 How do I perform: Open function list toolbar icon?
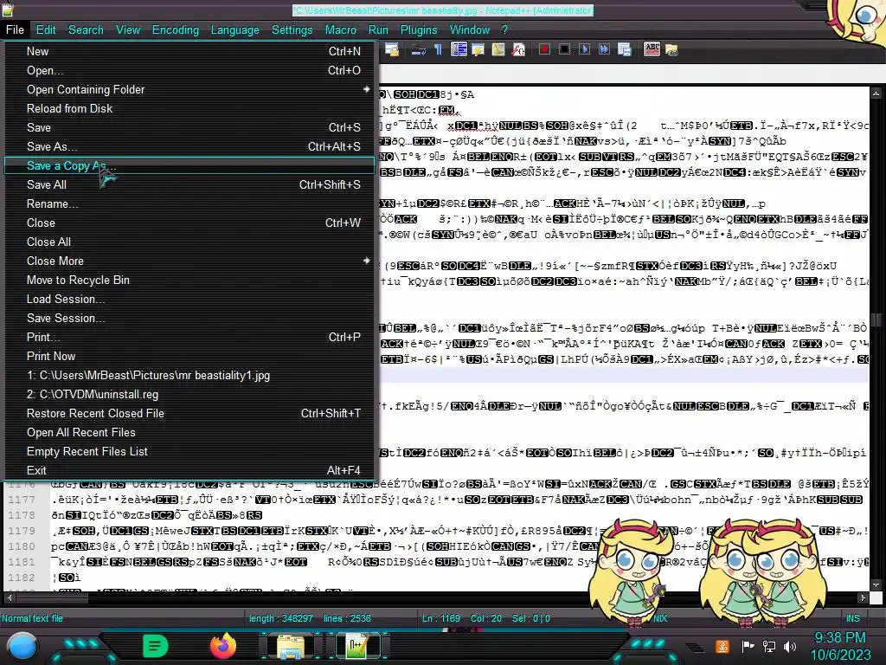(518, 49)
